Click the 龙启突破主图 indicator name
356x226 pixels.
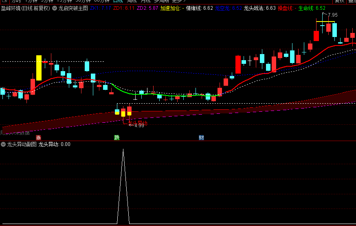click(x=73, y=9)
